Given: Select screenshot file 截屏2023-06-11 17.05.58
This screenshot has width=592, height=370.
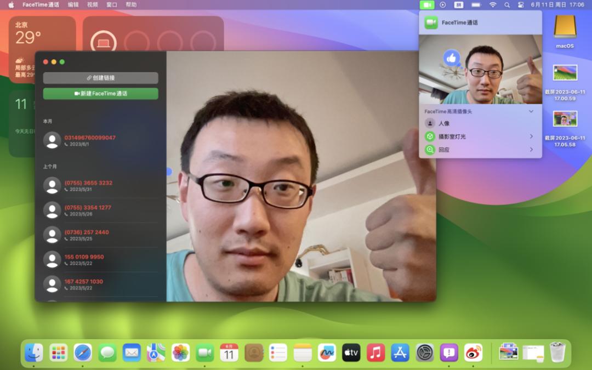Looking at the screenshot, I should 565,129.
